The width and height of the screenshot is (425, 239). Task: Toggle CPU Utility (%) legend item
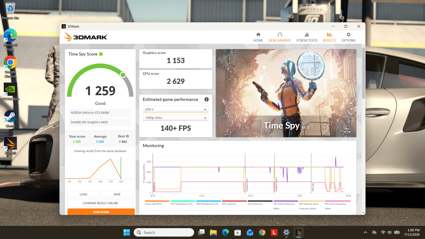pos(260,203)
